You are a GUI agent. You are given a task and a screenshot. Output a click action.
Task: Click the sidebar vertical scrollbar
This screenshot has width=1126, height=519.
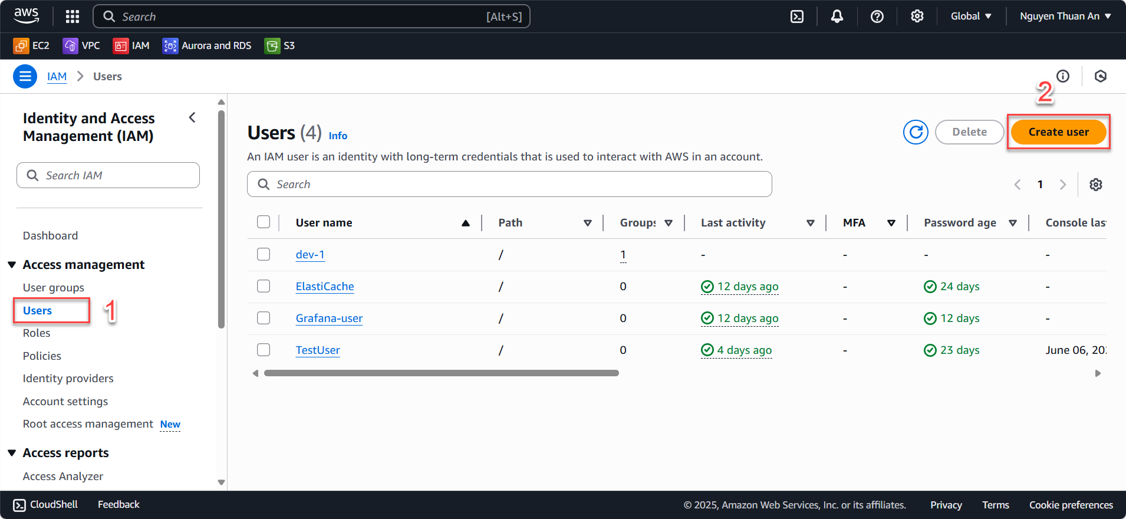point(222,219)
